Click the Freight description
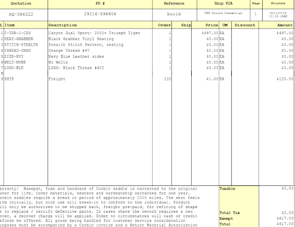Screen dimensions: 295x227 [x=57, y=79]
